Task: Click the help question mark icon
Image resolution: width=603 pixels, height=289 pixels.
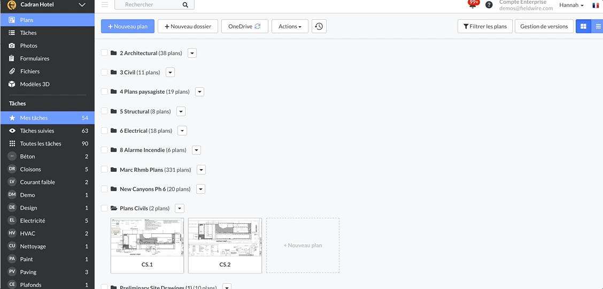Action: [x=489, y=5]
